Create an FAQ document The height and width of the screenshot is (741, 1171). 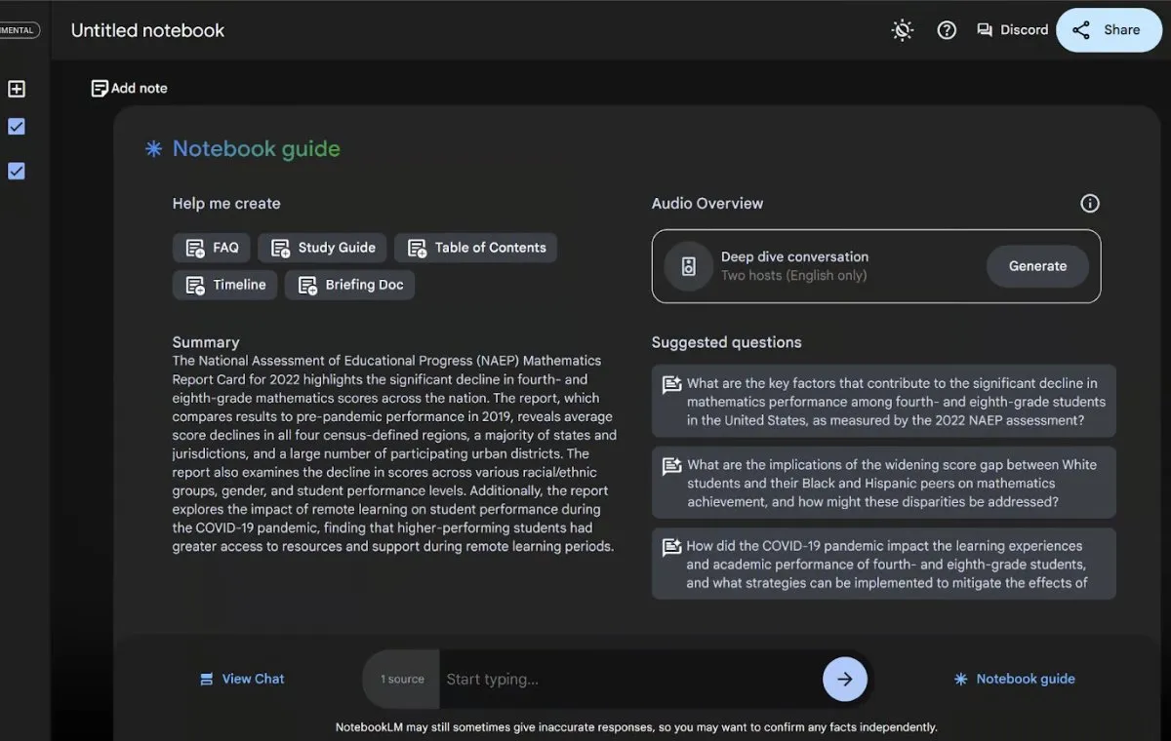[x=212, y=248]
